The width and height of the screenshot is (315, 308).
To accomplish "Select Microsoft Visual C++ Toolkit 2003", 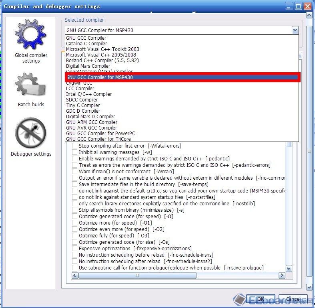I will (x=103, y=49).
